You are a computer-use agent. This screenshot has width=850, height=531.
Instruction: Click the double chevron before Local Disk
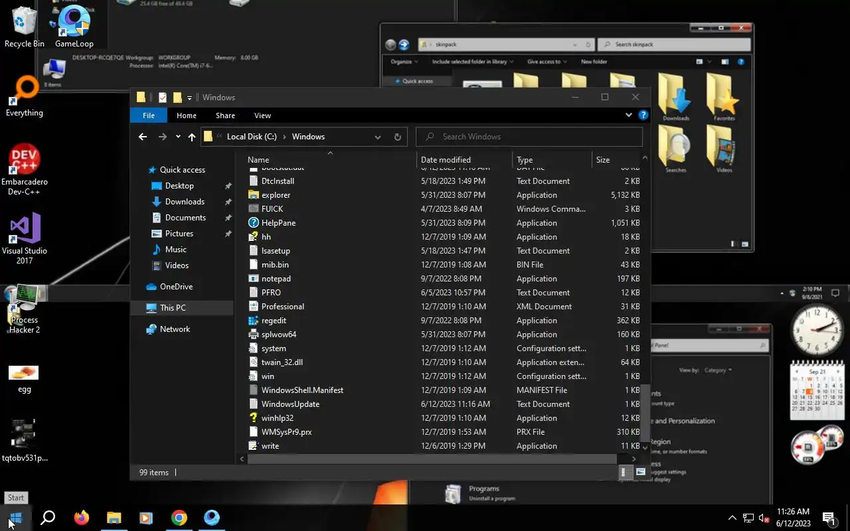(220, 137)
